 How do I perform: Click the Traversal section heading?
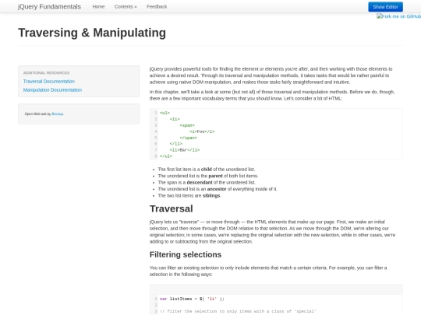[x=171, y=208]
